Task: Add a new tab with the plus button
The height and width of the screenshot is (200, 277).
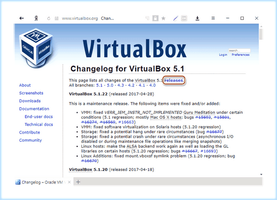Action: [x=78, y=182]
